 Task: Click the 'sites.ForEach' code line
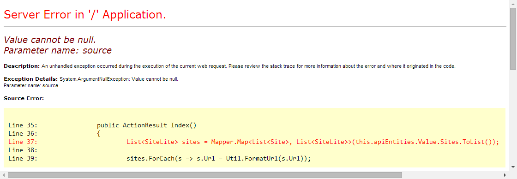coord(219,159)
